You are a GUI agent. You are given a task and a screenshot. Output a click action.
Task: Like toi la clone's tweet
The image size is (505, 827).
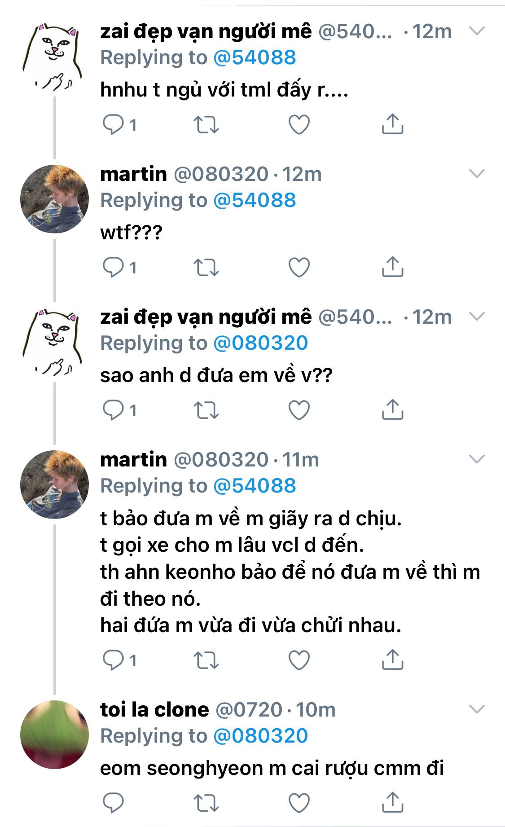pyautogui.click(x=299, y=803)
